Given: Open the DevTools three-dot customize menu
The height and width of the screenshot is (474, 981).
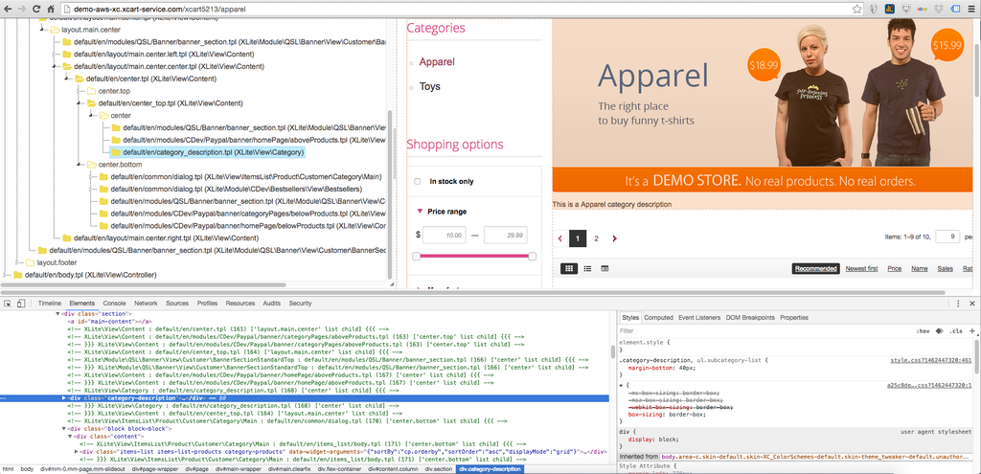Looking at the screenshot, I should (958, 304).
